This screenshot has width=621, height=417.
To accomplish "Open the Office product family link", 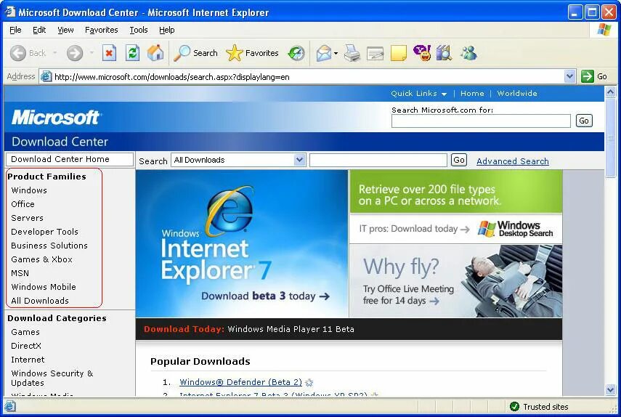I will coord(23,204).
